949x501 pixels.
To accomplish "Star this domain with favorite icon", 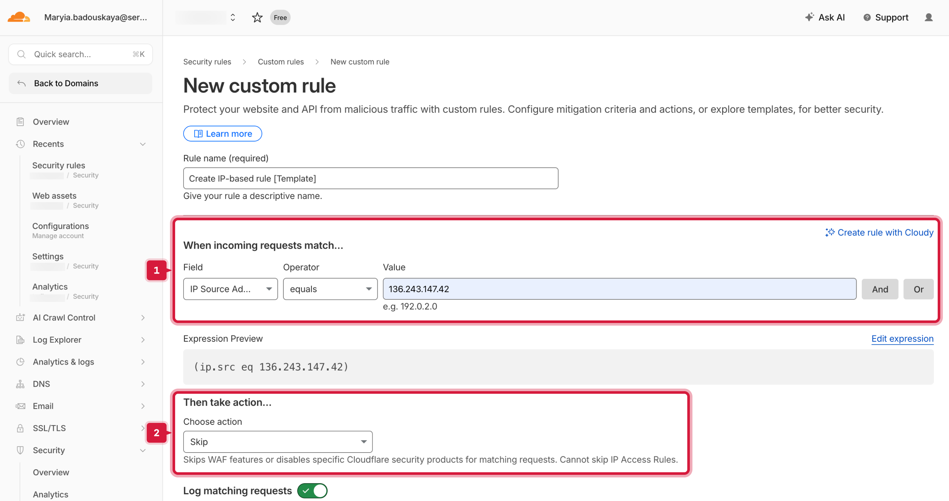I will (x=257, y=17).
